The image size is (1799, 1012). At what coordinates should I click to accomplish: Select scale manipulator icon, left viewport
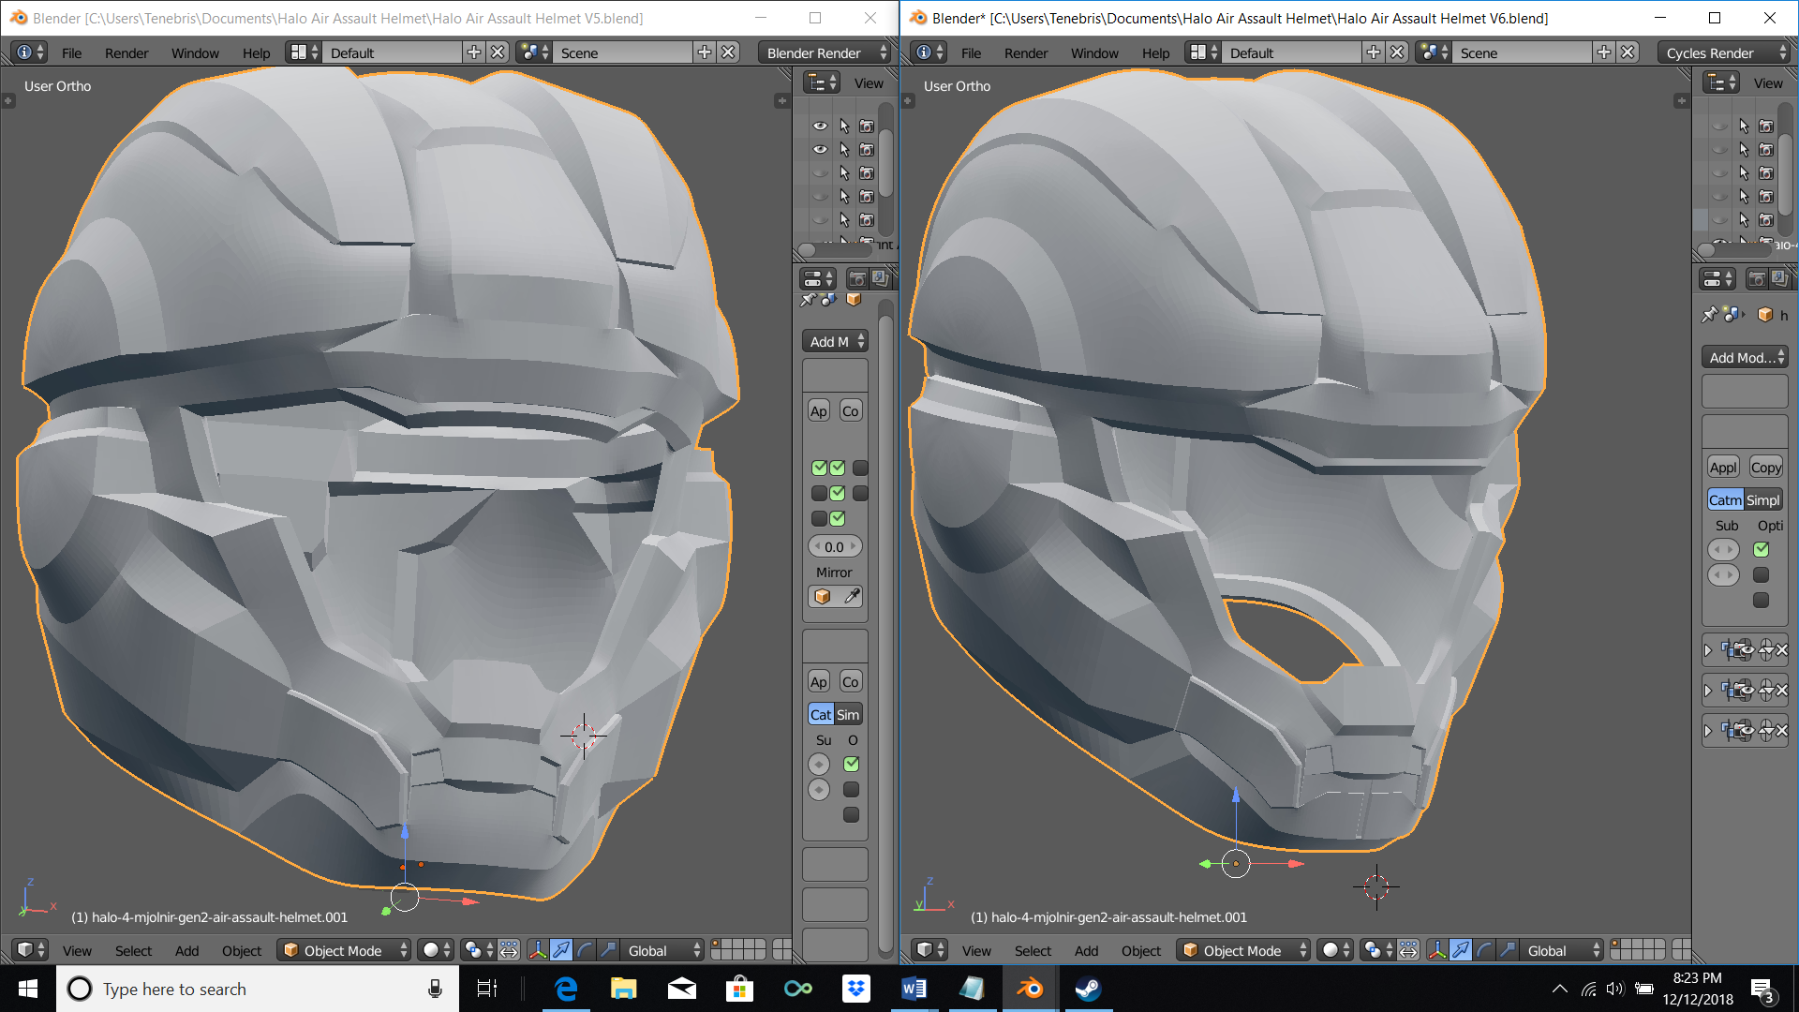coord(608,950)
